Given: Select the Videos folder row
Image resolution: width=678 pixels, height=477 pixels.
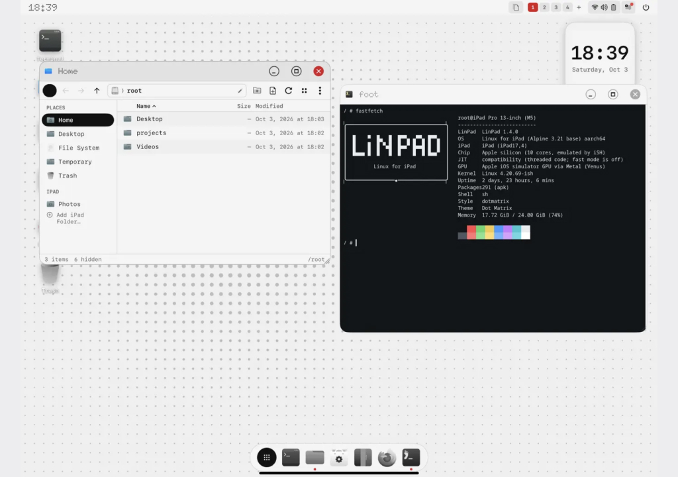Looking at the screenshot, I should [x=224, y=146].
